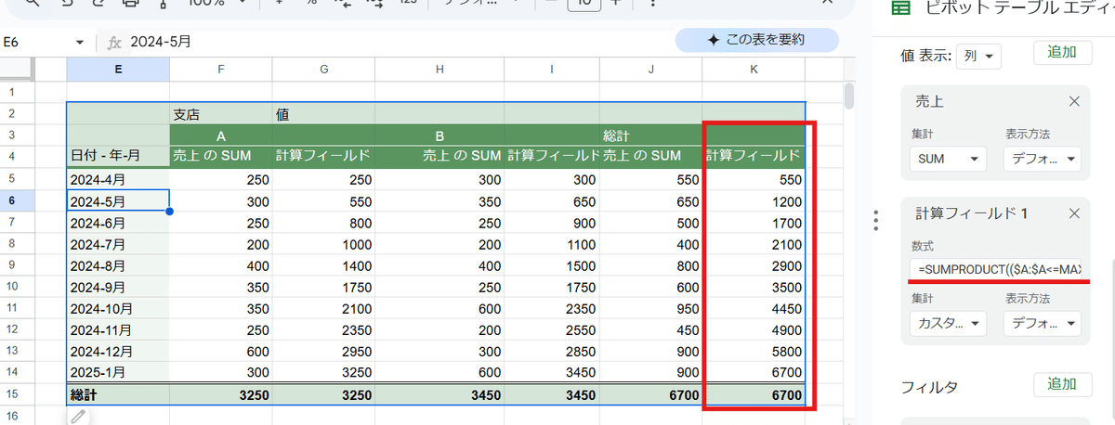This screenshot has width=1115, height=425.
Task: Select the branch 'B' header cell
Action: coord(439,135)
